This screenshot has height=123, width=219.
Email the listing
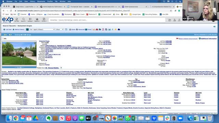[x=88, y=30]
